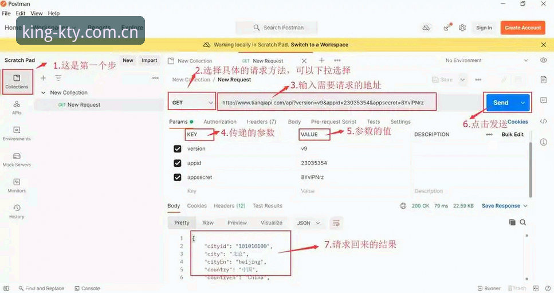Switch to the request Settings tab
This screenshot has width=554, height=293.
[x=400, y=122]
